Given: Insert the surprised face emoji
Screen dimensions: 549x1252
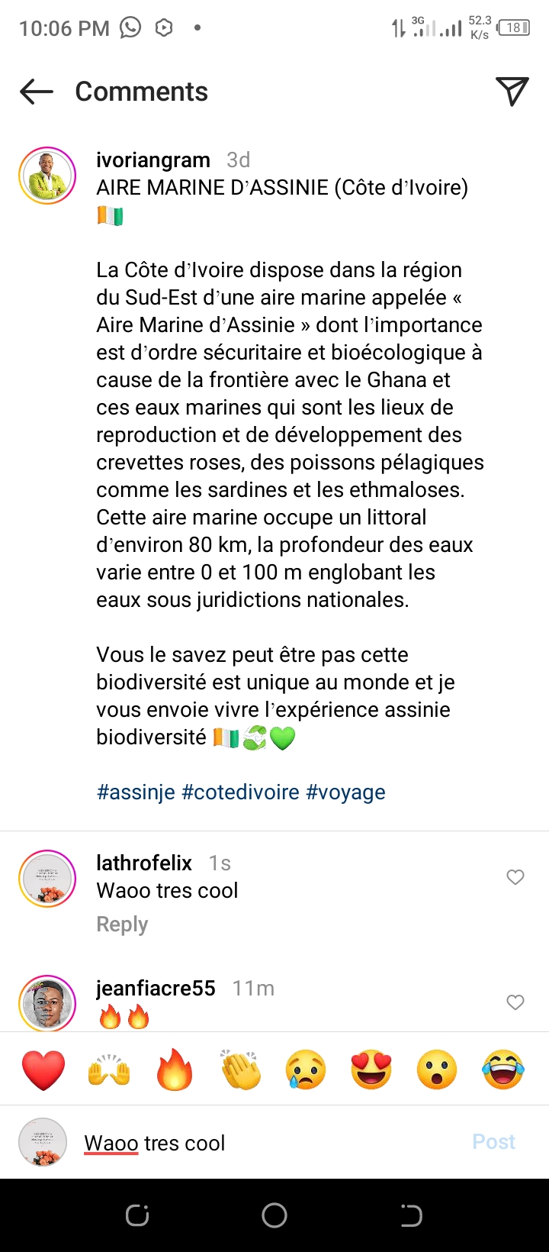Looking at the screenshot, I should (437, 1069).
